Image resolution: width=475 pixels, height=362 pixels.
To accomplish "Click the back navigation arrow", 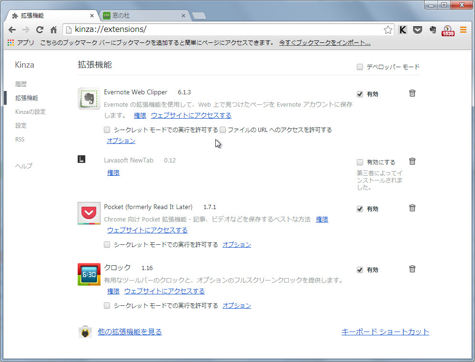I will 12,29.
